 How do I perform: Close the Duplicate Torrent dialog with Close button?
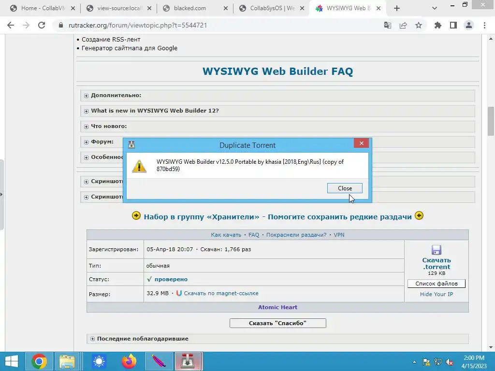click(344, 188)
